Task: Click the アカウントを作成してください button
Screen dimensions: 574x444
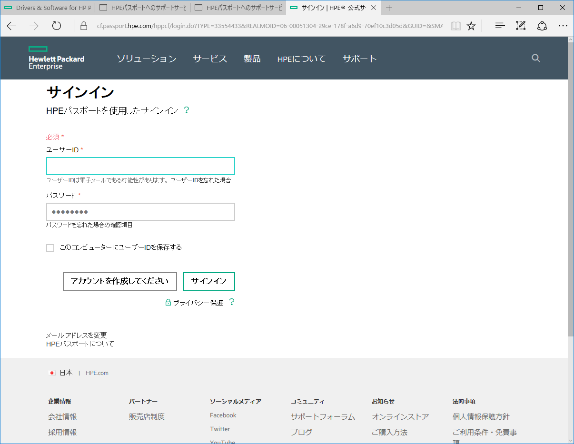Action: [119, 281]
